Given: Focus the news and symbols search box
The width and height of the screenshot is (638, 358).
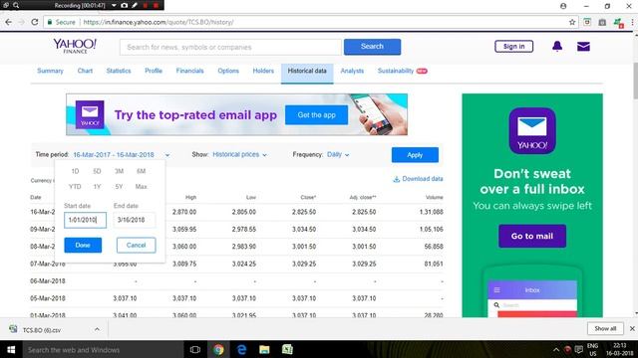Looking at the screenshot, I should click(230, 47).
